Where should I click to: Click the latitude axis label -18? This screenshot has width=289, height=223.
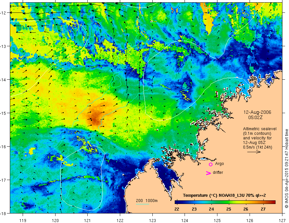pyautogui.click(x=4, y=213)
